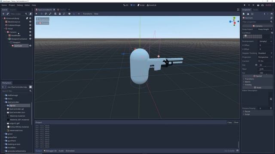
Task: Switch to the Import tab
Action: (x=13, y=10)
